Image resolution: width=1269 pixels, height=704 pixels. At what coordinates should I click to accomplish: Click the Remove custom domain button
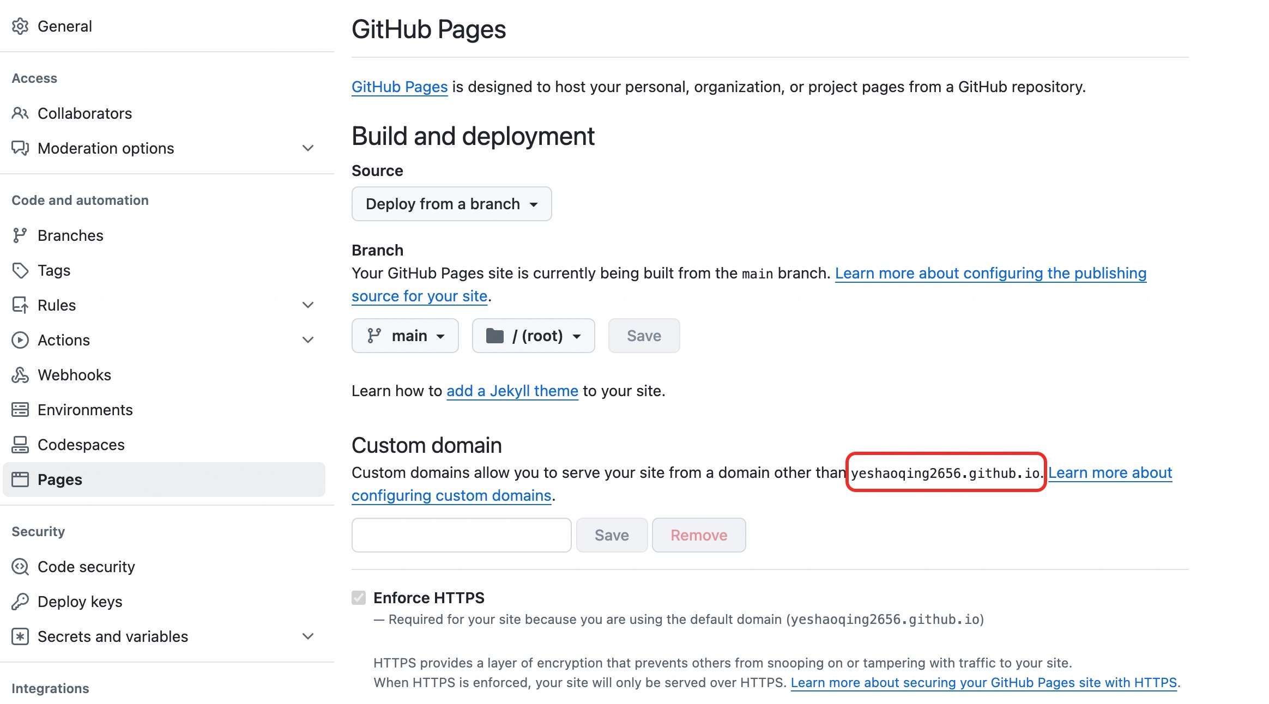699,535
